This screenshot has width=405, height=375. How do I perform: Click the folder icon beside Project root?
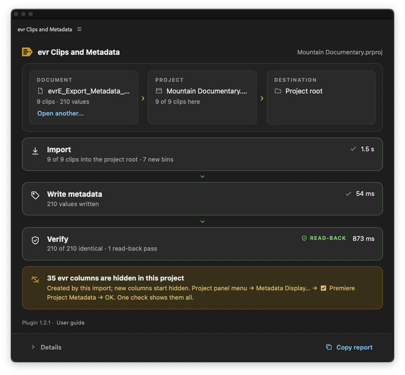(278, 91)
